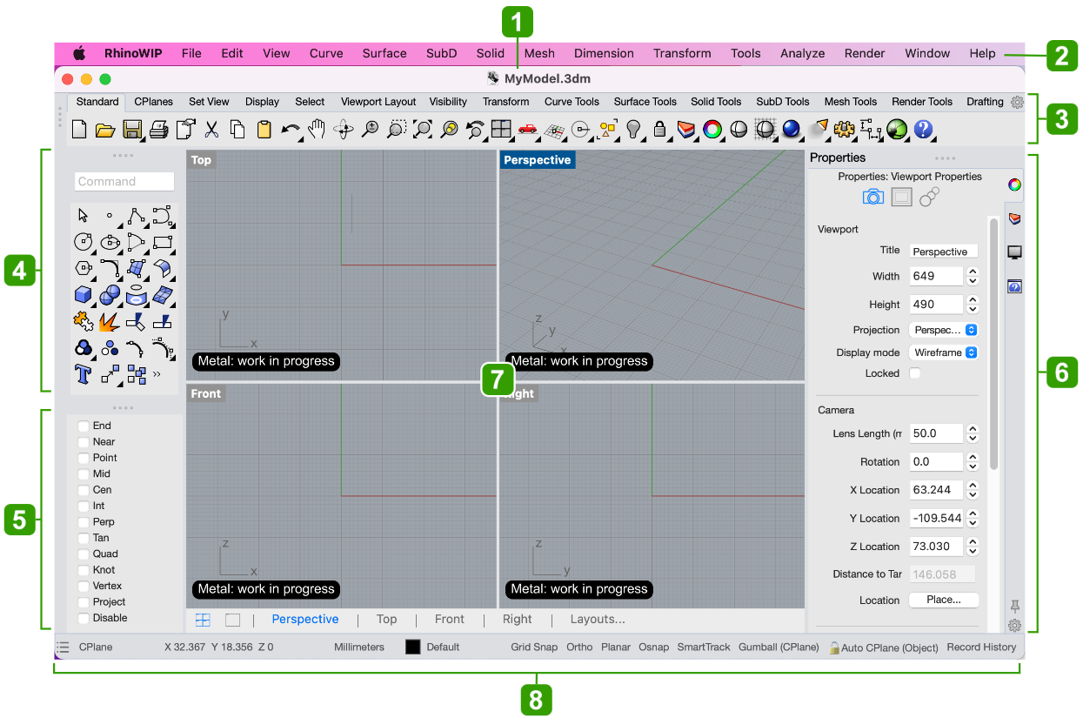Click the blue Help question mark icon
The width and height of the screenshot is (1083, 718).
(x=923, y=130)
